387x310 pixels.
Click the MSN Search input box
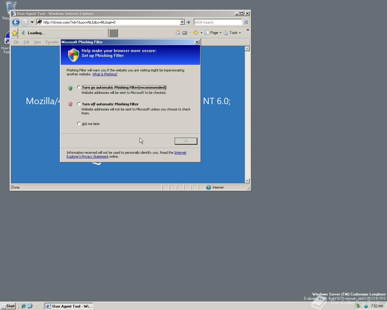[218, 22]
